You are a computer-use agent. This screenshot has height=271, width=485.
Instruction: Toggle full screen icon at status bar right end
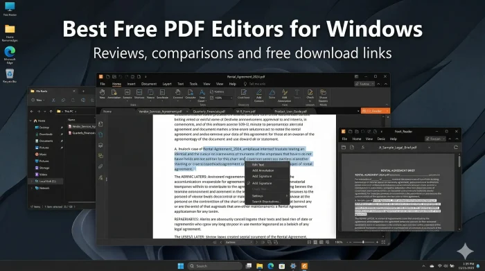pyautogui.click(x=384, y=242)
